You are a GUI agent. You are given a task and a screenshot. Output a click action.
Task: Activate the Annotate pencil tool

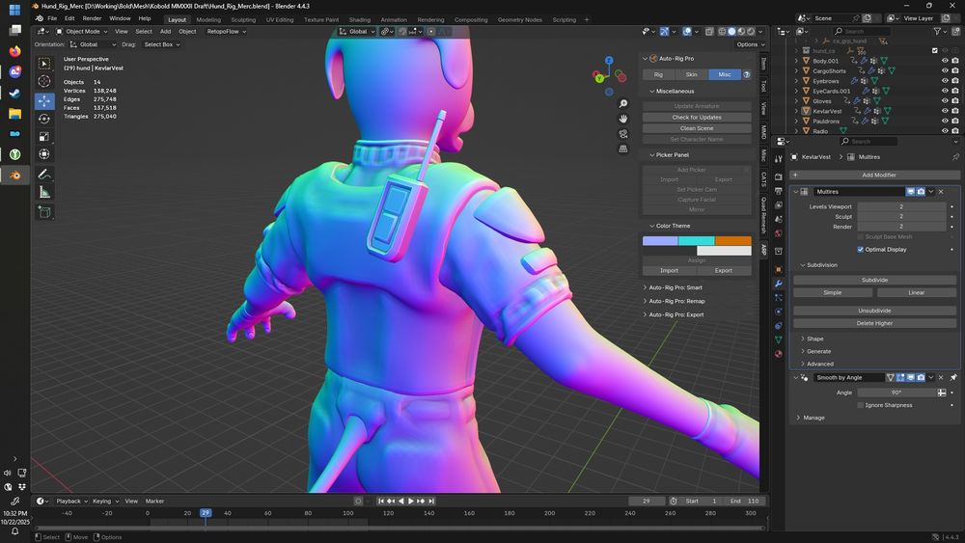44,175
